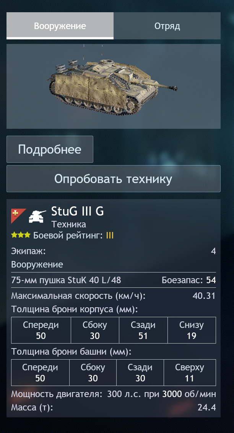Screen dimensions: 234x433
Task: Select turret armor Спереди 50 cell
Action: click(x=40, y=373)
